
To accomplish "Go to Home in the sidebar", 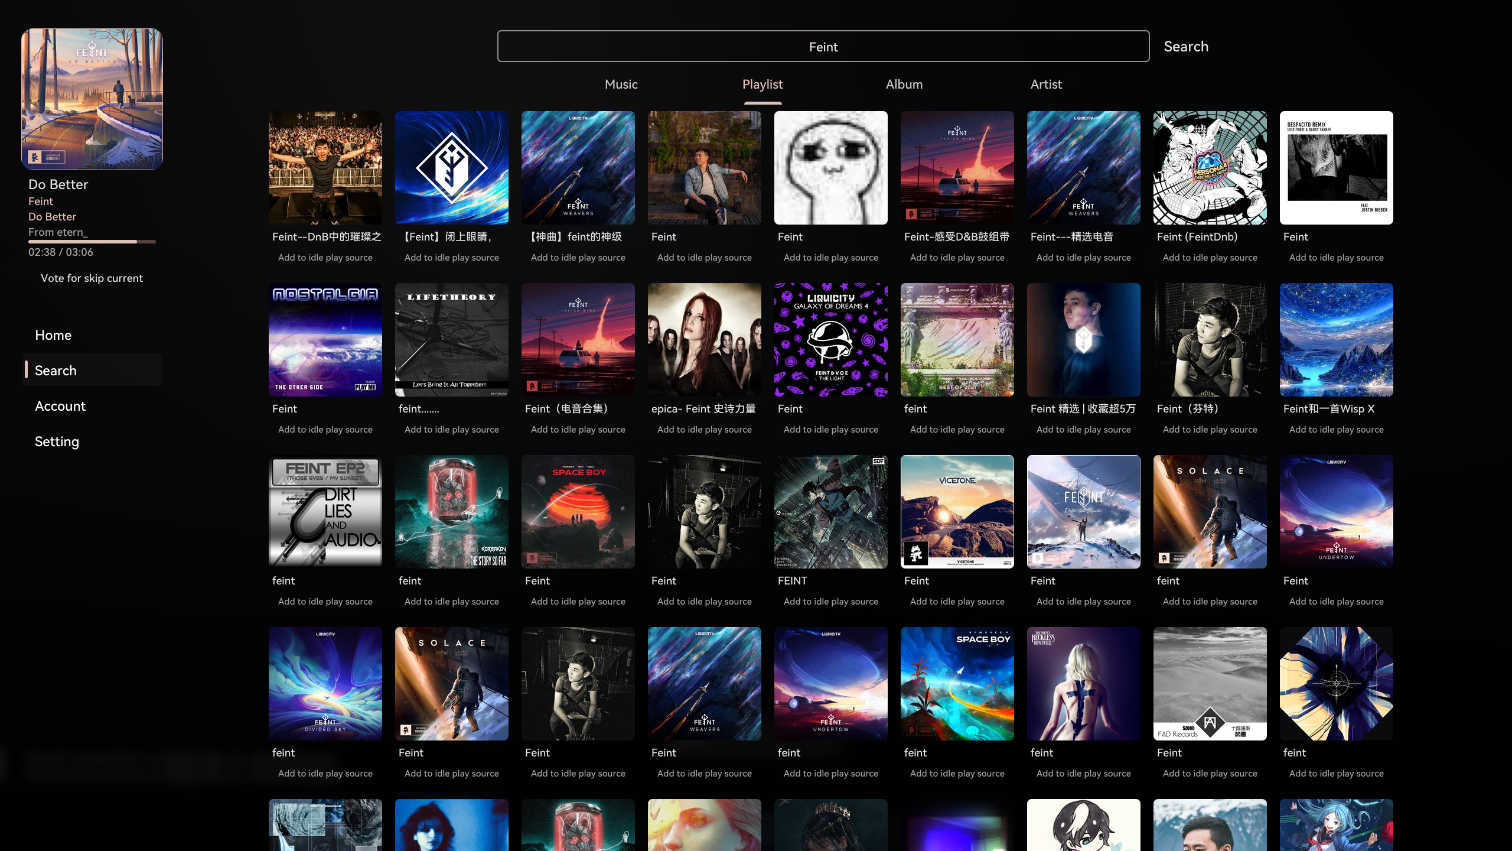I will (x=92, y=335).
